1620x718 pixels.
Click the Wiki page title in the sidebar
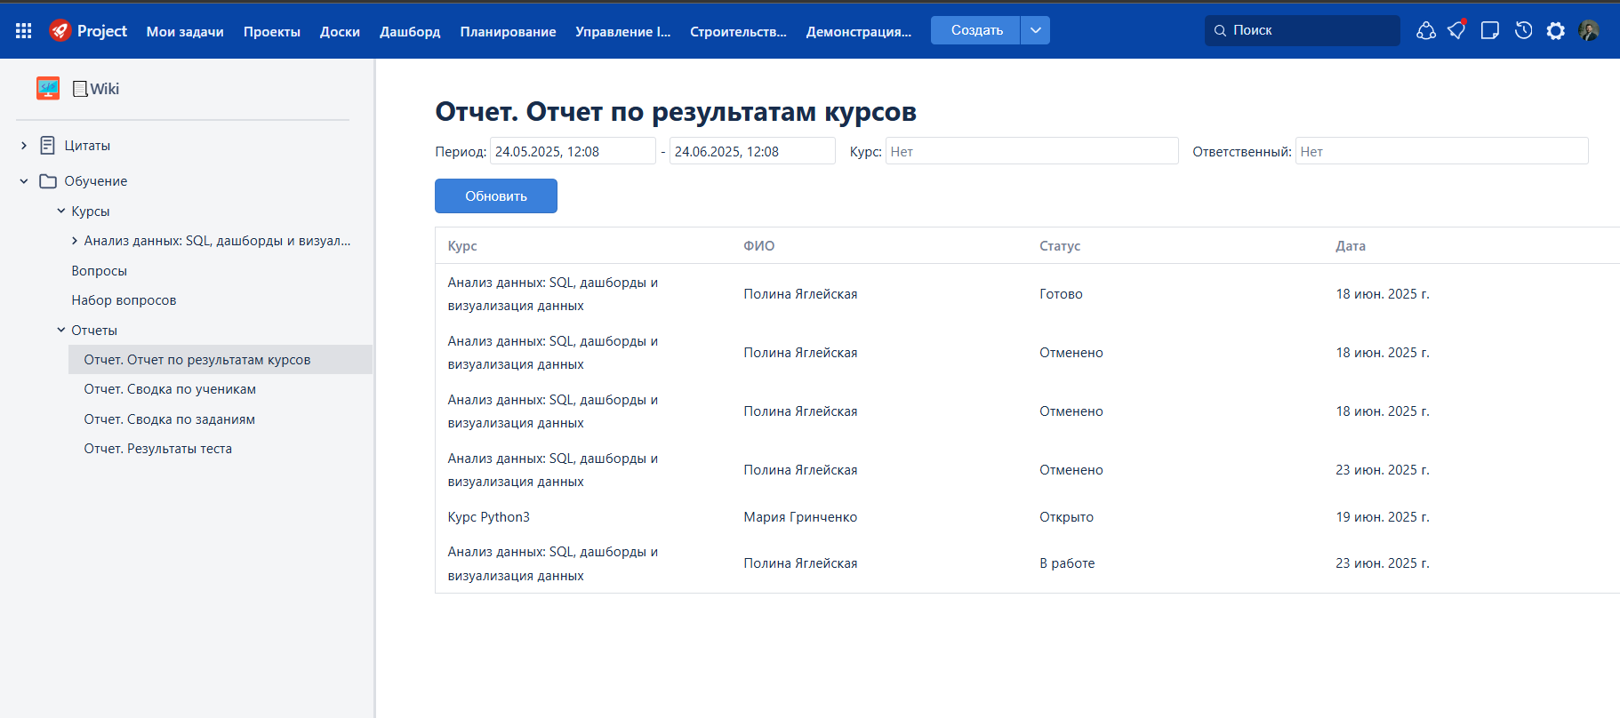(96, 89)
